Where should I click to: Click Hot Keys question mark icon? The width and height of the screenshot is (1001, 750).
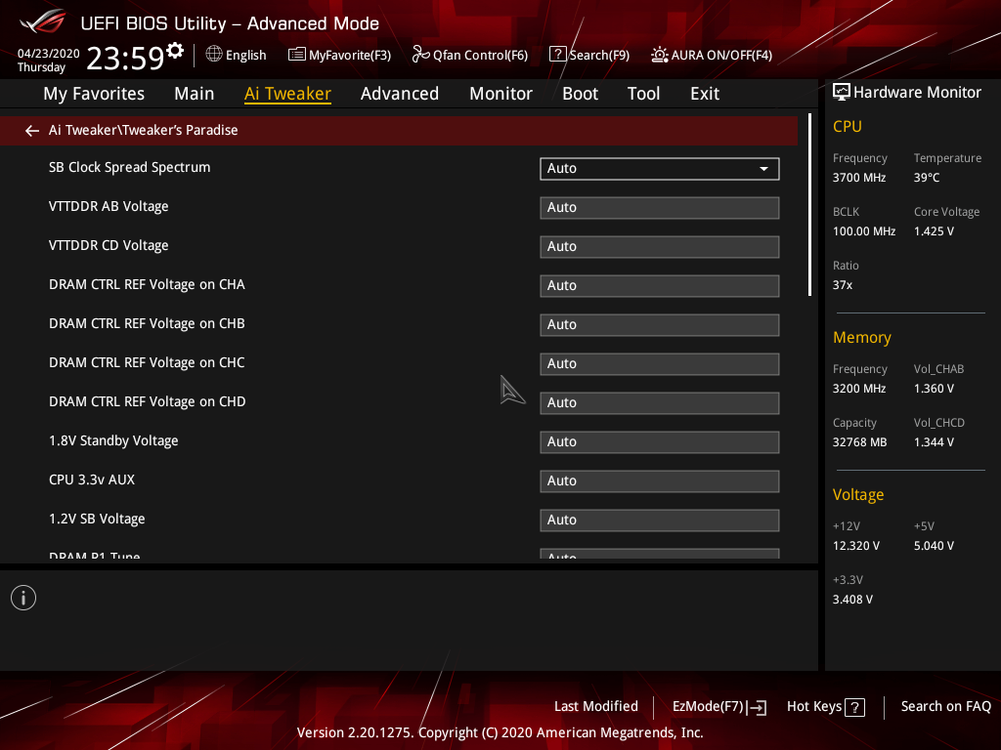(854, 707)
